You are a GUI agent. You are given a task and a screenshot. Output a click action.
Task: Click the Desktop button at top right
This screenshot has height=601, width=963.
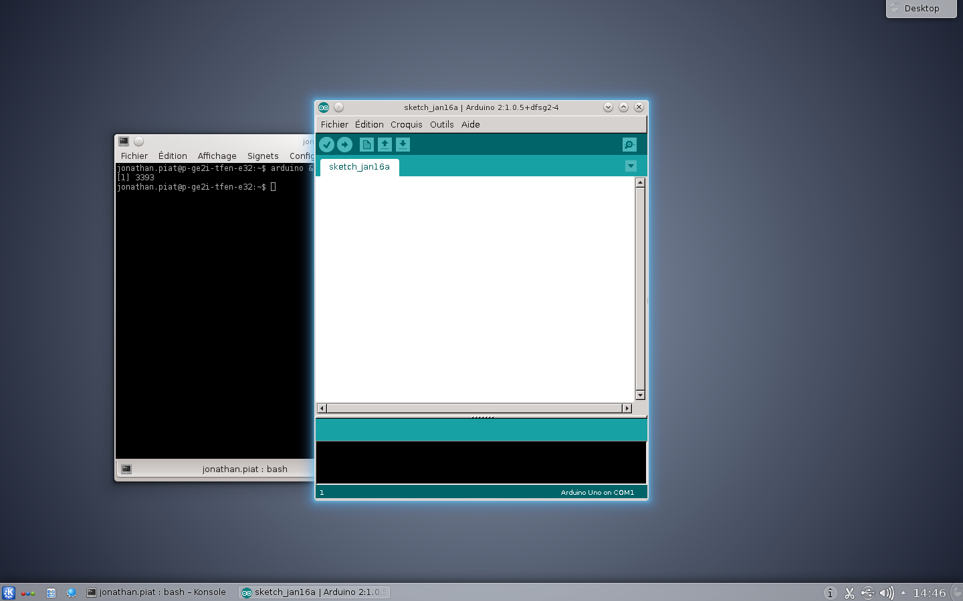921,9
